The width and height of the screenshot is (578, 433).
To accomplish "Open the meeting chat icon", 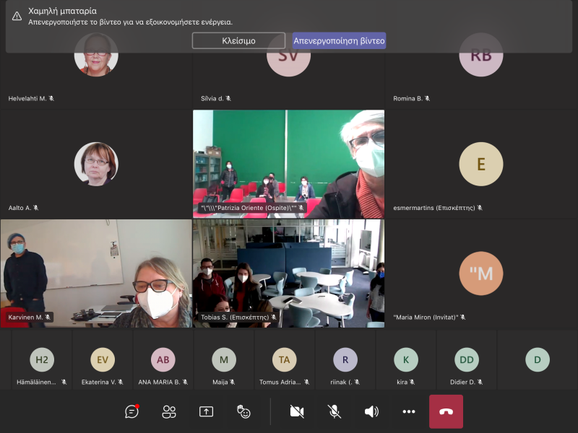I will coord(131,411).
